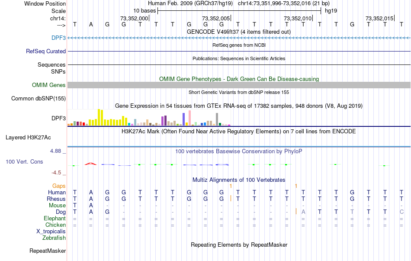Click the faint C base ending the Dog row

coord(401,212)
